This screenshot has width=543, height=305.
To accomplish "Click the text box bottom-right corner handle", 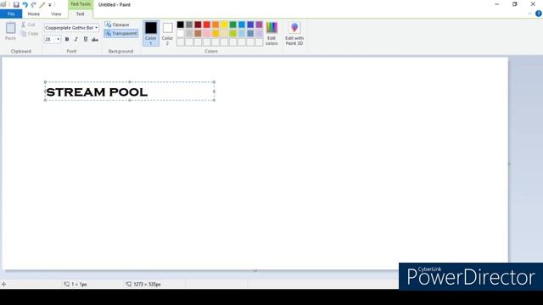I will (x=214, y=100).
